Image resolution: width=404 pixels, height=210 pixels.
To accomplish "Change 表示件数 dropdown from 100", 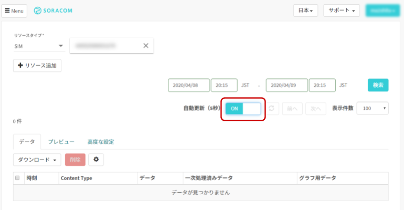I will (x=373, y=108).
